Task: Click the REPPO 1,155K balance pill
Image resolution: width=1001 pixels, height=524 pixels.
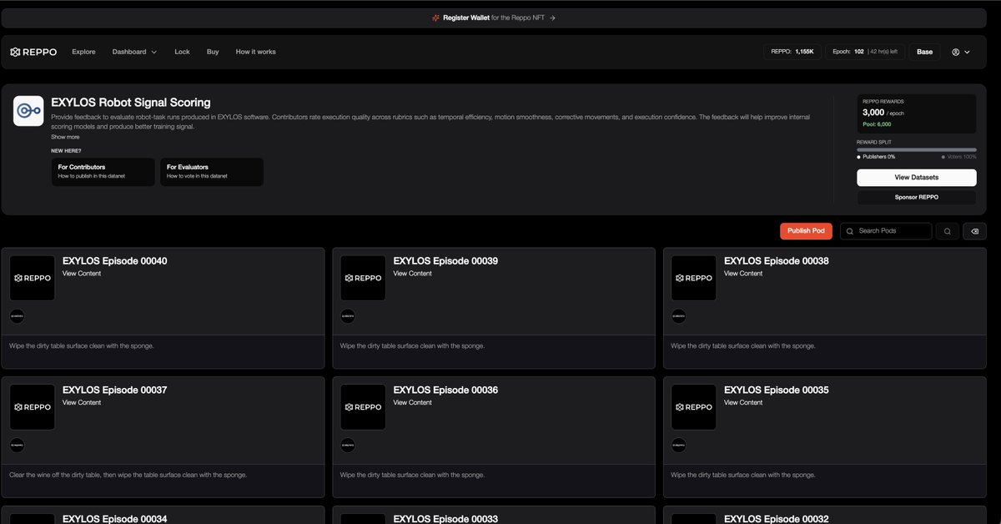Action: pyautogui.click(x=792, y=52)
